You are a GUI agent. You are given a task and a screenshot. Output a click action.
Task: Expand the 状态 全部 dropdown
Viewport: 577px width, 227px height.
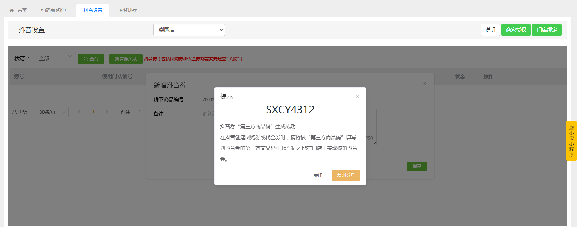click(x=54, y=58)
